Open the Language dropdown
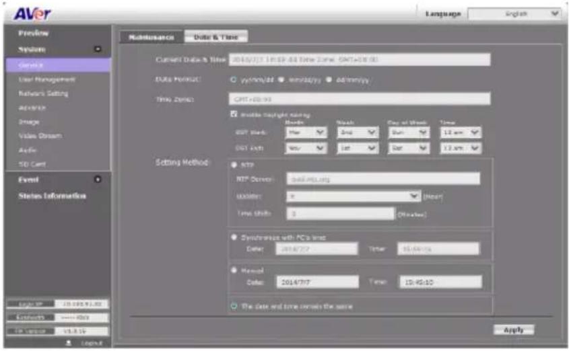This screenshot has height=351, width=569. [514, 13]
